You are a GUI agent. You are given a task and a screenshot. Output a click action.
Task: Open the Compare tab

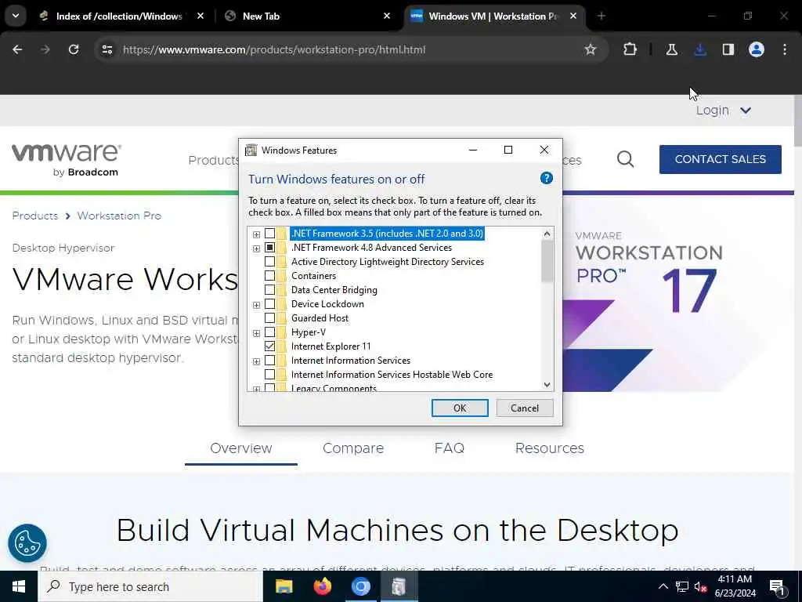pos(353,448)
